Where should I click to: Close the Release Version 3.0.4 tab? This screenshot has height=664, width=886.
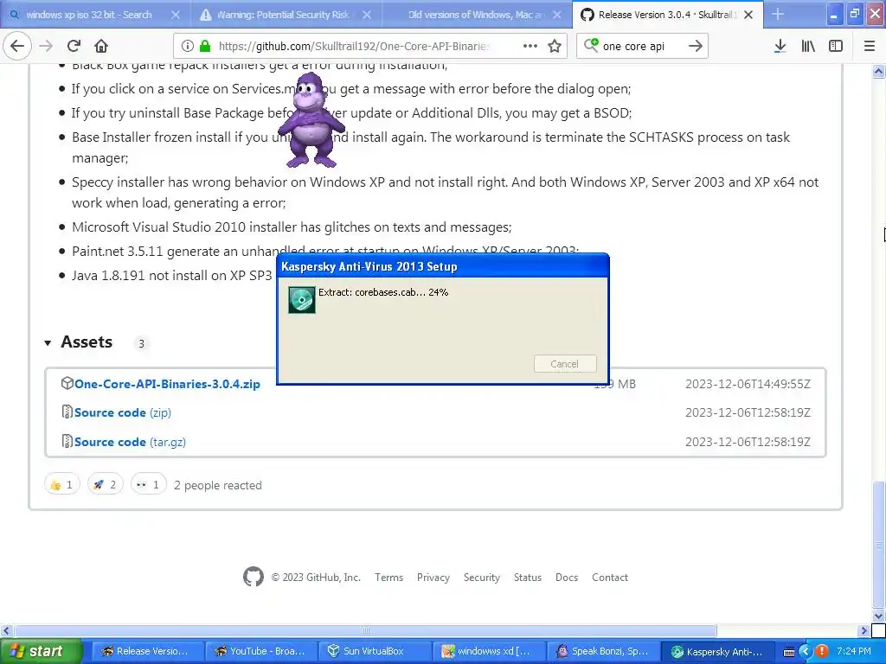[x=748, y=16]
